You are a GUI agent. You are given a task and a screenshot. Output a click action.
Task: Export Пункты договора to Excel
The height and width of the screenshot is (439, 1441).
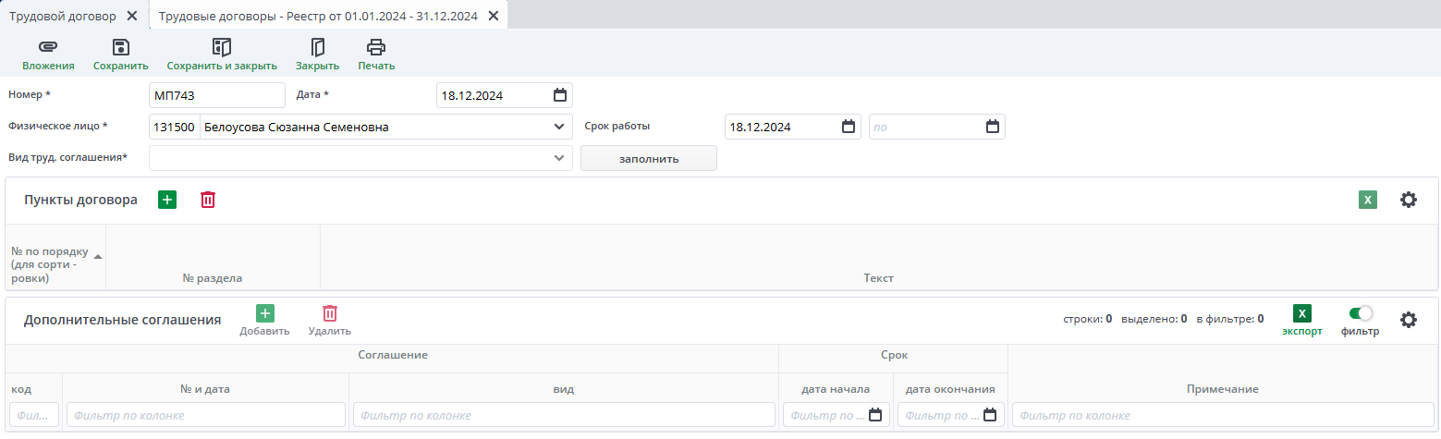click(1368, 200)
